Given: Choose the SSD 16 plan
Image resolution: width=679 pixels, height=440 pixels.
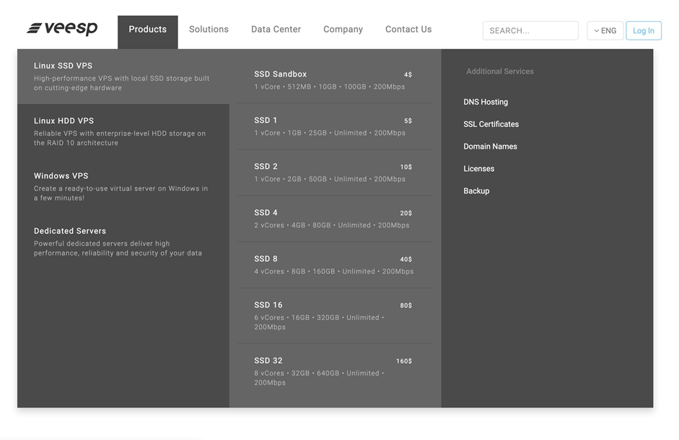Looking at the screenshot, I should tap(335, 316).
